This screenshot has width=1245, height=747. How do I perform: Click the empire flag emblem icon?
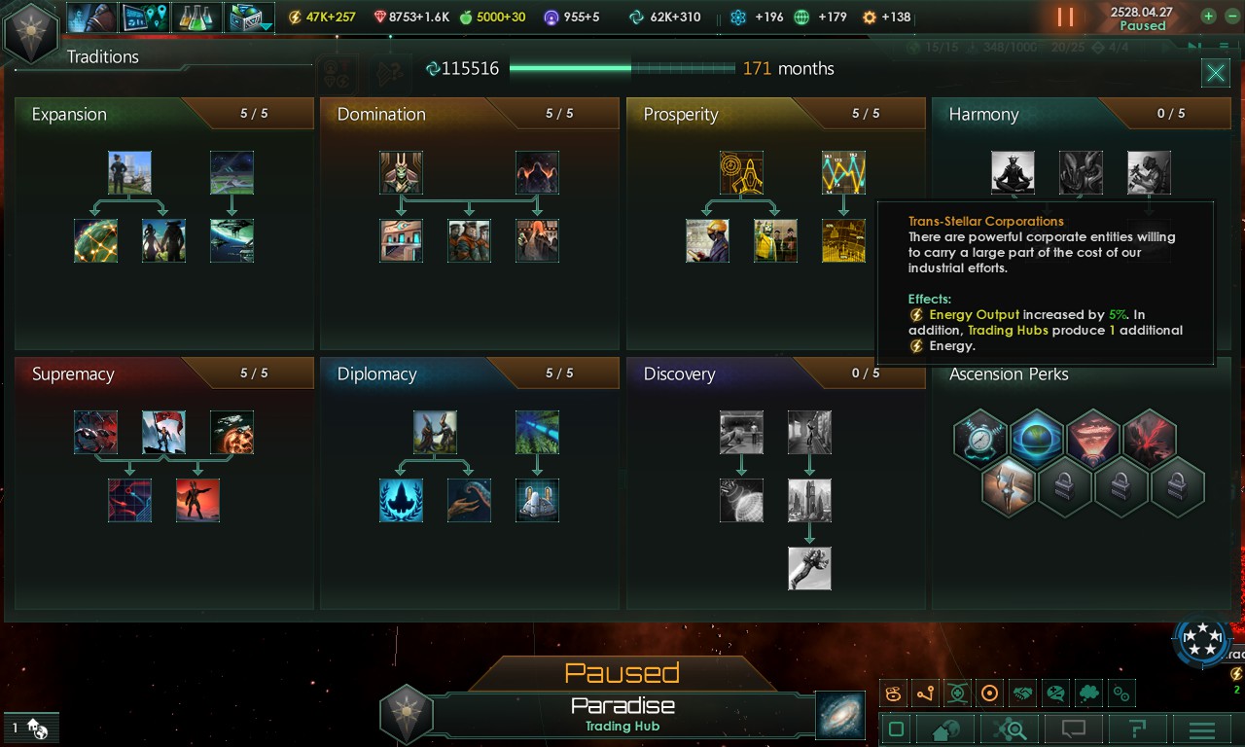(x=31, y=33)
